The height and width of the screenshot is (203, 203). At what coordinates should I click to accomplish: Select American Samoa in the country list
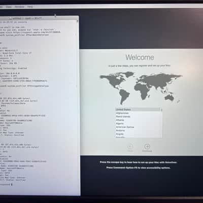(138, 127)
